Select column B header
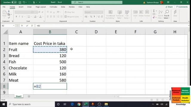Screen dimensions: 191x107 click(50, 32)
